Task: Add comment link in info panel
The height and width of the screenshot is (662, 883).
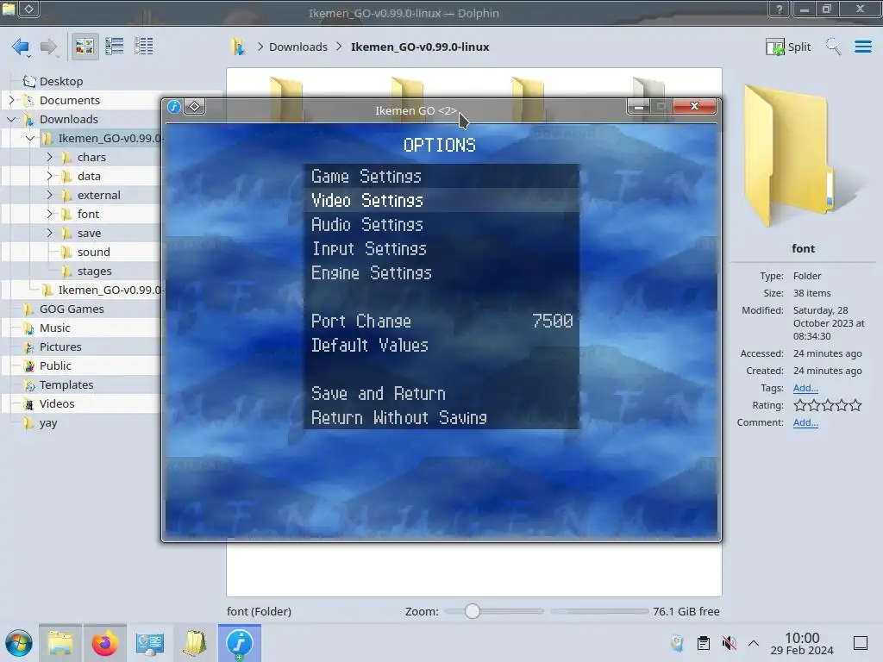Action: coord(805,422)
